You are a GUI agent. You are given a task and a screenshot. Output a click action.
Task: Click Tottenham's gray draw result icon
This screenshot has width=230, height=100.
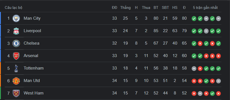pos(194,69)
